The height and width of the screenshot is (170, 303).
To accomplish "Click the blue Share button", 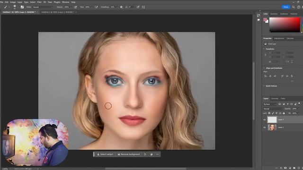I will click(286, 7).
